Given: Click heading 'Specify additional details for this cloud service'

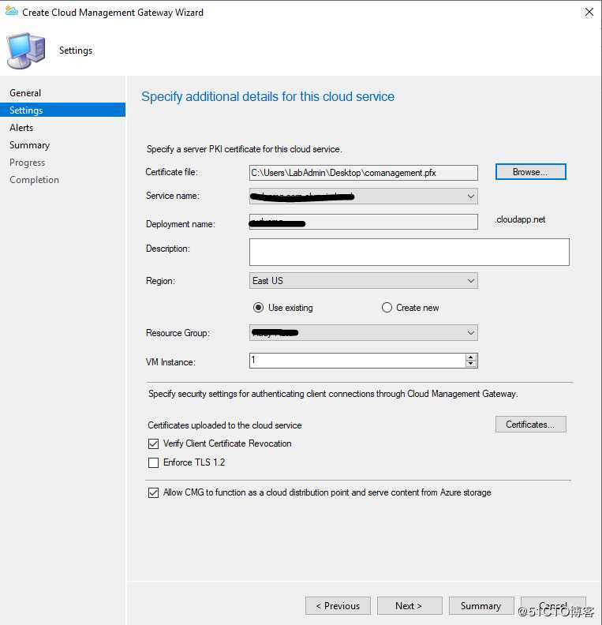Looking at the screenshot, I should [267, 97].
